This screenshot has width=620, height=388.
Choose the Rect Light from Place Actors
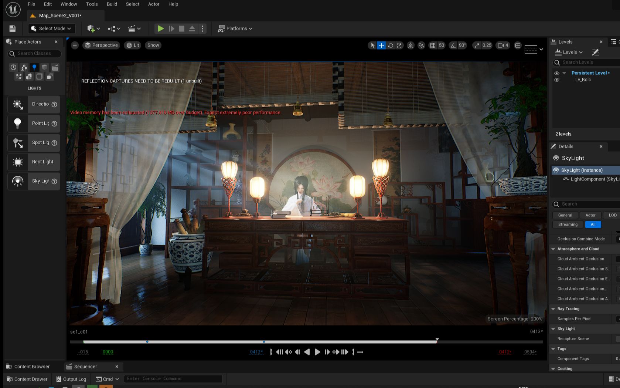(x=34, y=162)
